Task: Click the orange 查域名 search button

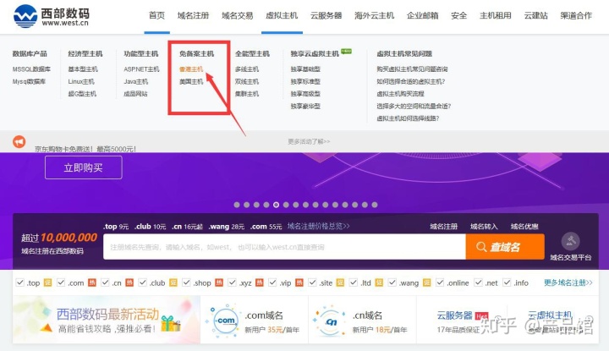Action: click(x=505, y=247)
